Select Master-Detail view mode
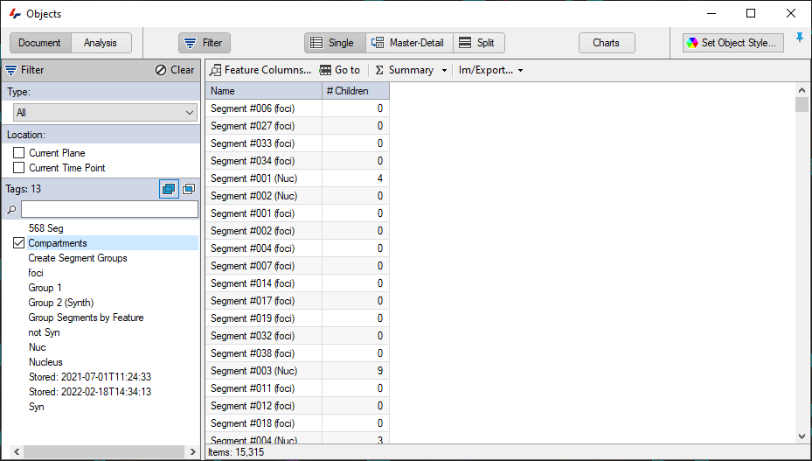The width and height of the screenshot is (812, 461). 409,43
